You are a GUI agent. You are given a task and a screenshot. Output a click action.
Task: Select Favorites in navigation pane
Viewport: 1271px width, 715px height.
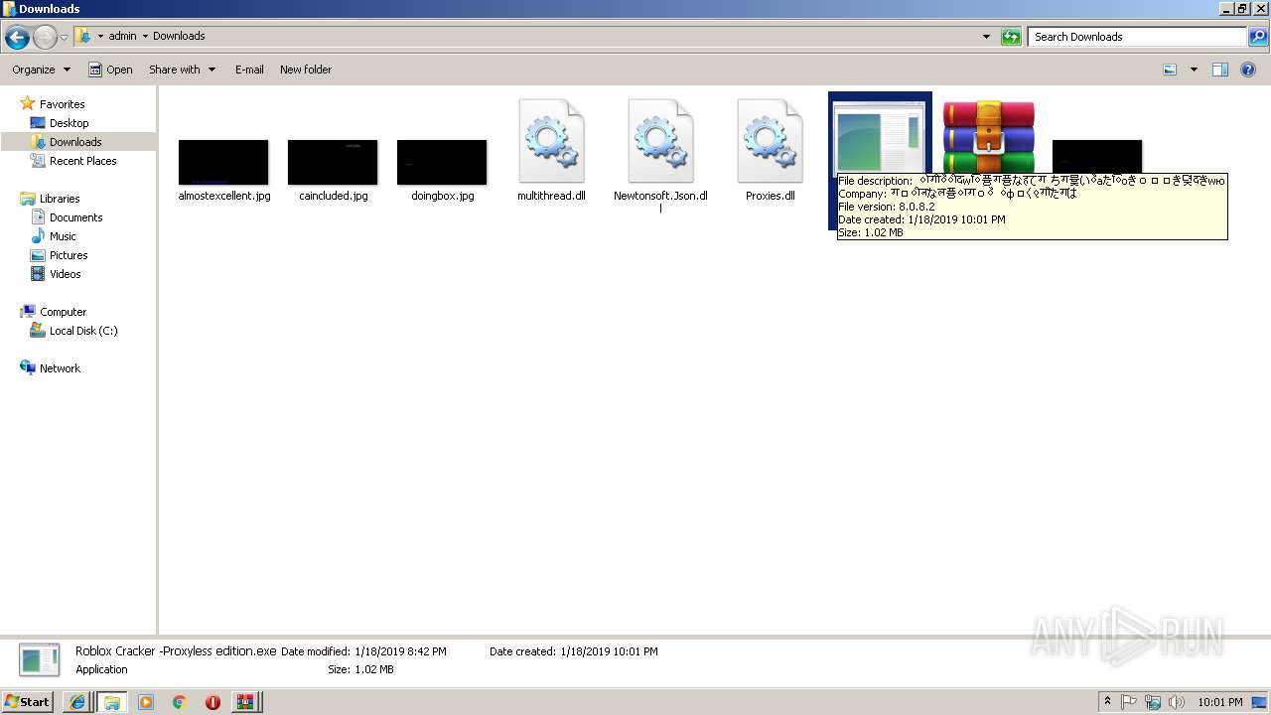62,104
